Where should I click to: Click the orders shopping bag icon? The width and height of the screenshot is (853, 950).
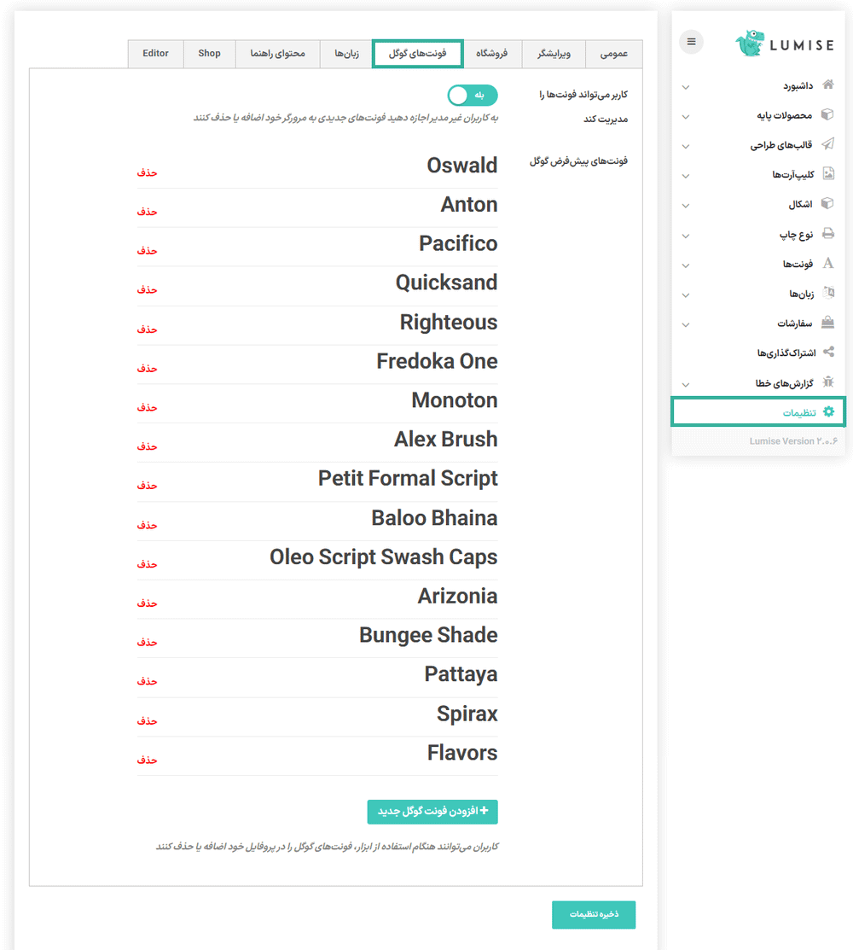827,323
